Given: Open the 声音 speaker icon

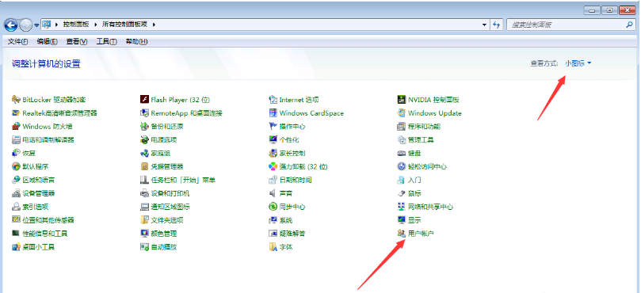Looking at the screenshot, I should coord(273,193).
